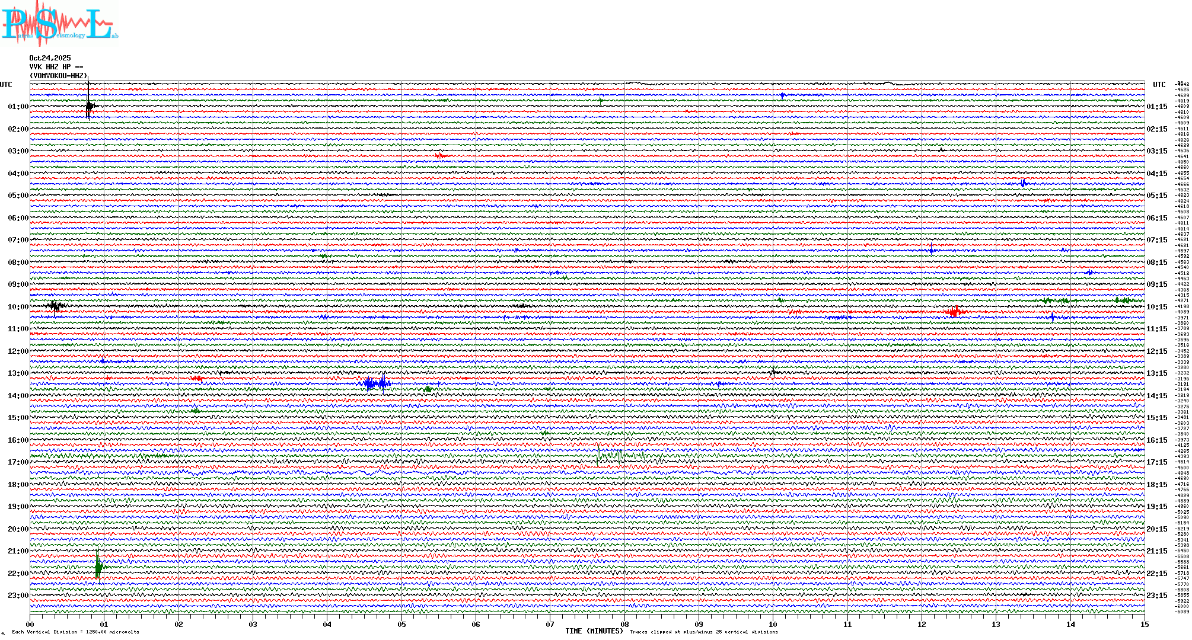
Task: Click the TIME (MINUTES) axis title
Action: [594, 631]
